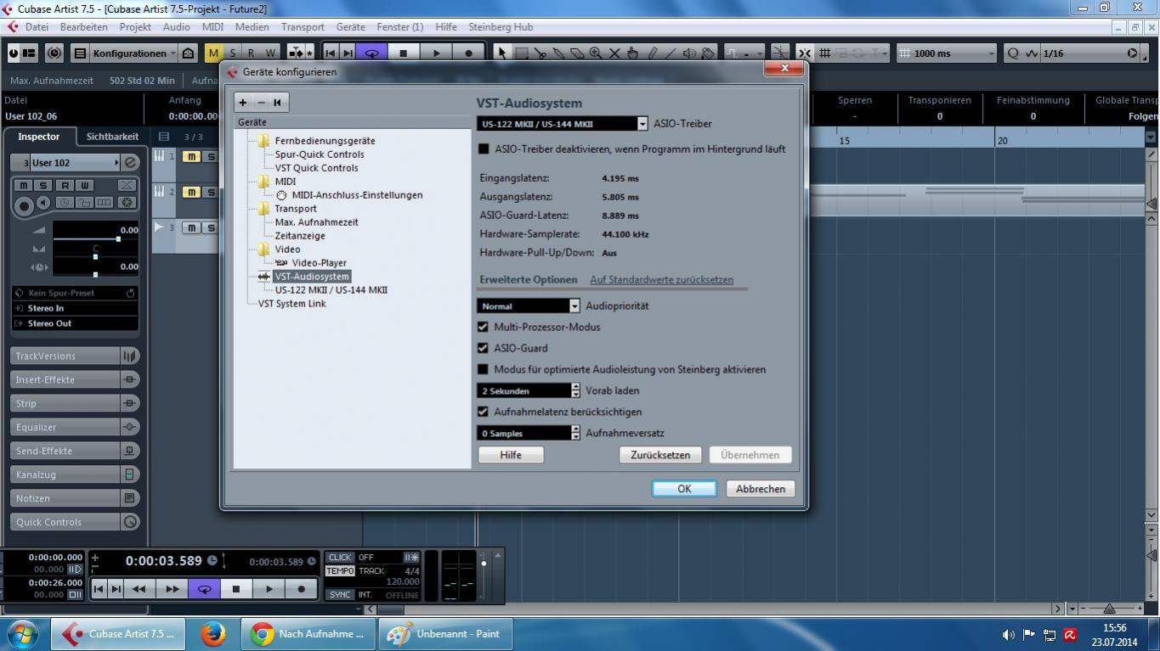The height and width of the screenshot is (651, 1160).
Task: Select the Mute X tool in toolbar
Action: 614,53
